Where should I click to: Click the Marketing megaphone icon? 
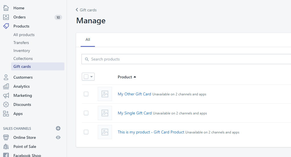[6, 95]
